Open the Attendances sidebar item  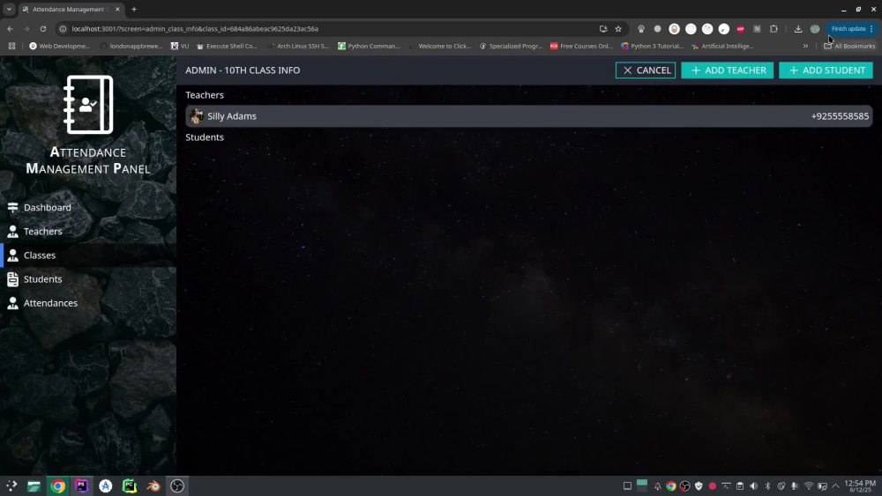(88, 303)
